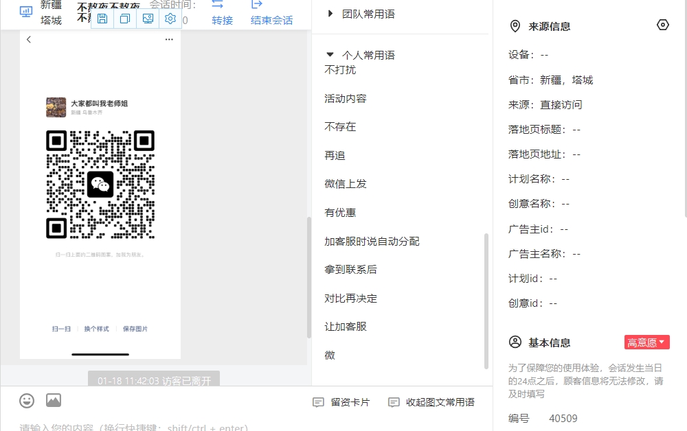Select the 活动内容 quick phrase
The image size is (687, 431).
(346, 98)
